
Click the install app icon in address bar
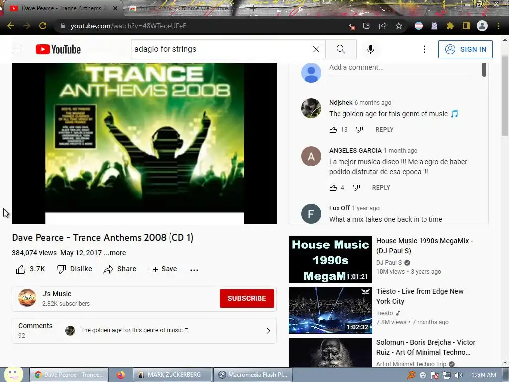click(366, 26)
